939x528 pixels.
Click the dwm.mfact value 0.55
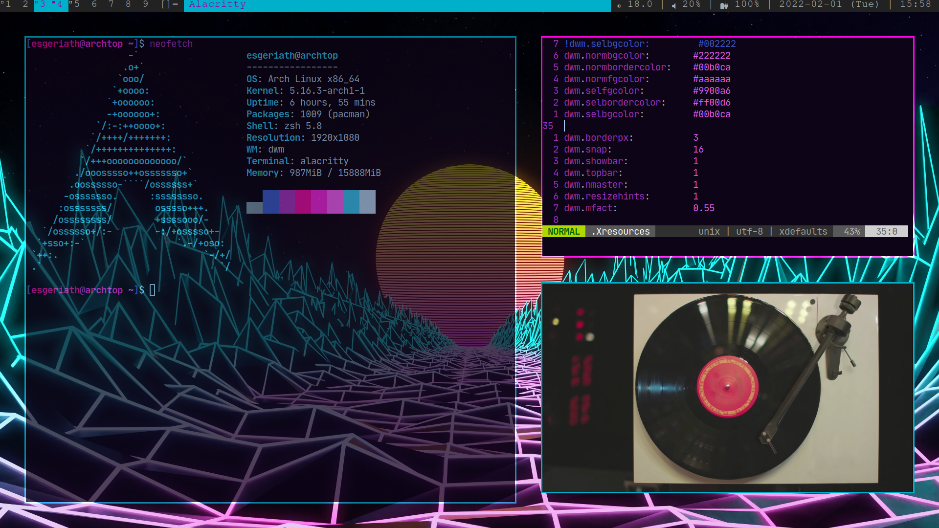click(x=703, y=208)
